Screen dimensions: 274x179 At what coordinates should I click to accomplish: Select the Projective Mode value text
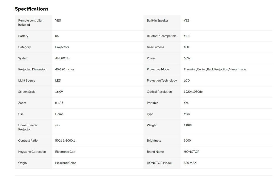[215, 70]
